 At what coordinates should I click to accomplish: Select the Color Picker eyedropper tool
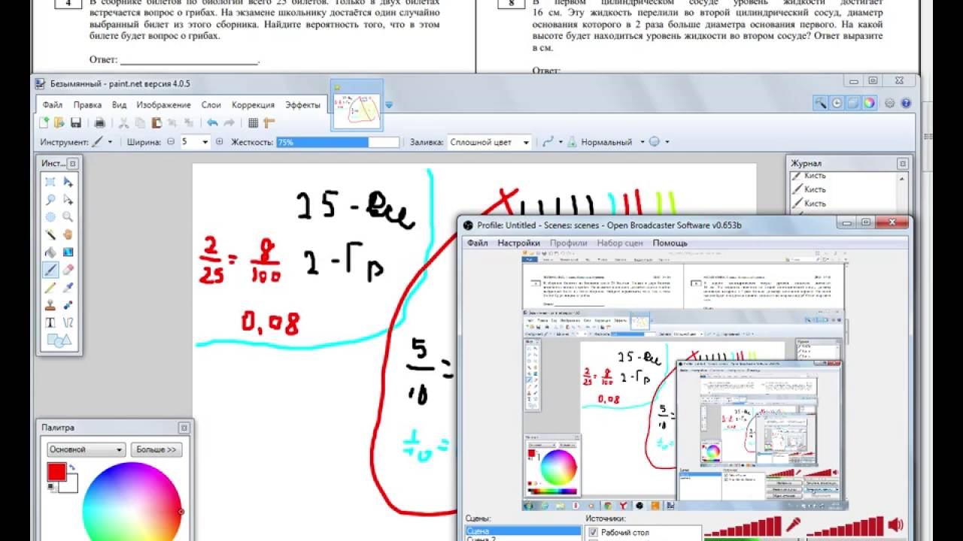tap(68, 287)
